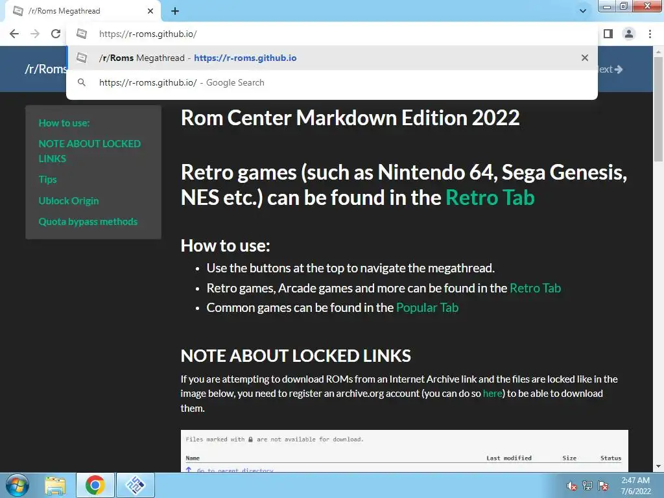Click the Chrome taskbar icon
Image resolution: width=664 pixels, height=498 pixels.
click(95, 485)
